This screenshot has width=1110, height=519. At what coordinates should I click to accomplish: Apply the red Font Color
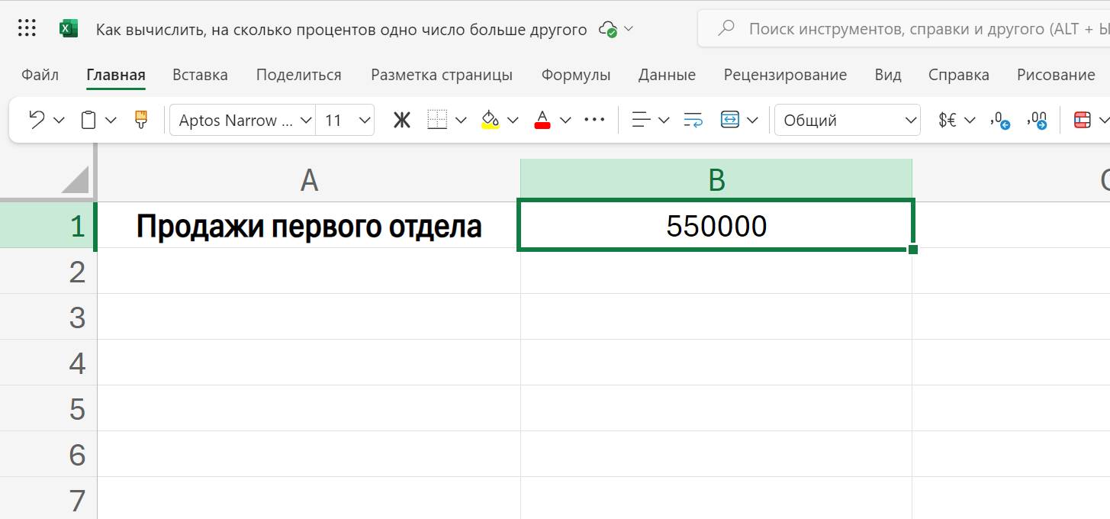click(542, 120)
